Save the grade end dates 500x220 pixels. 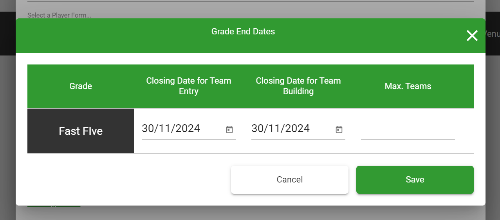click(415, 180)
